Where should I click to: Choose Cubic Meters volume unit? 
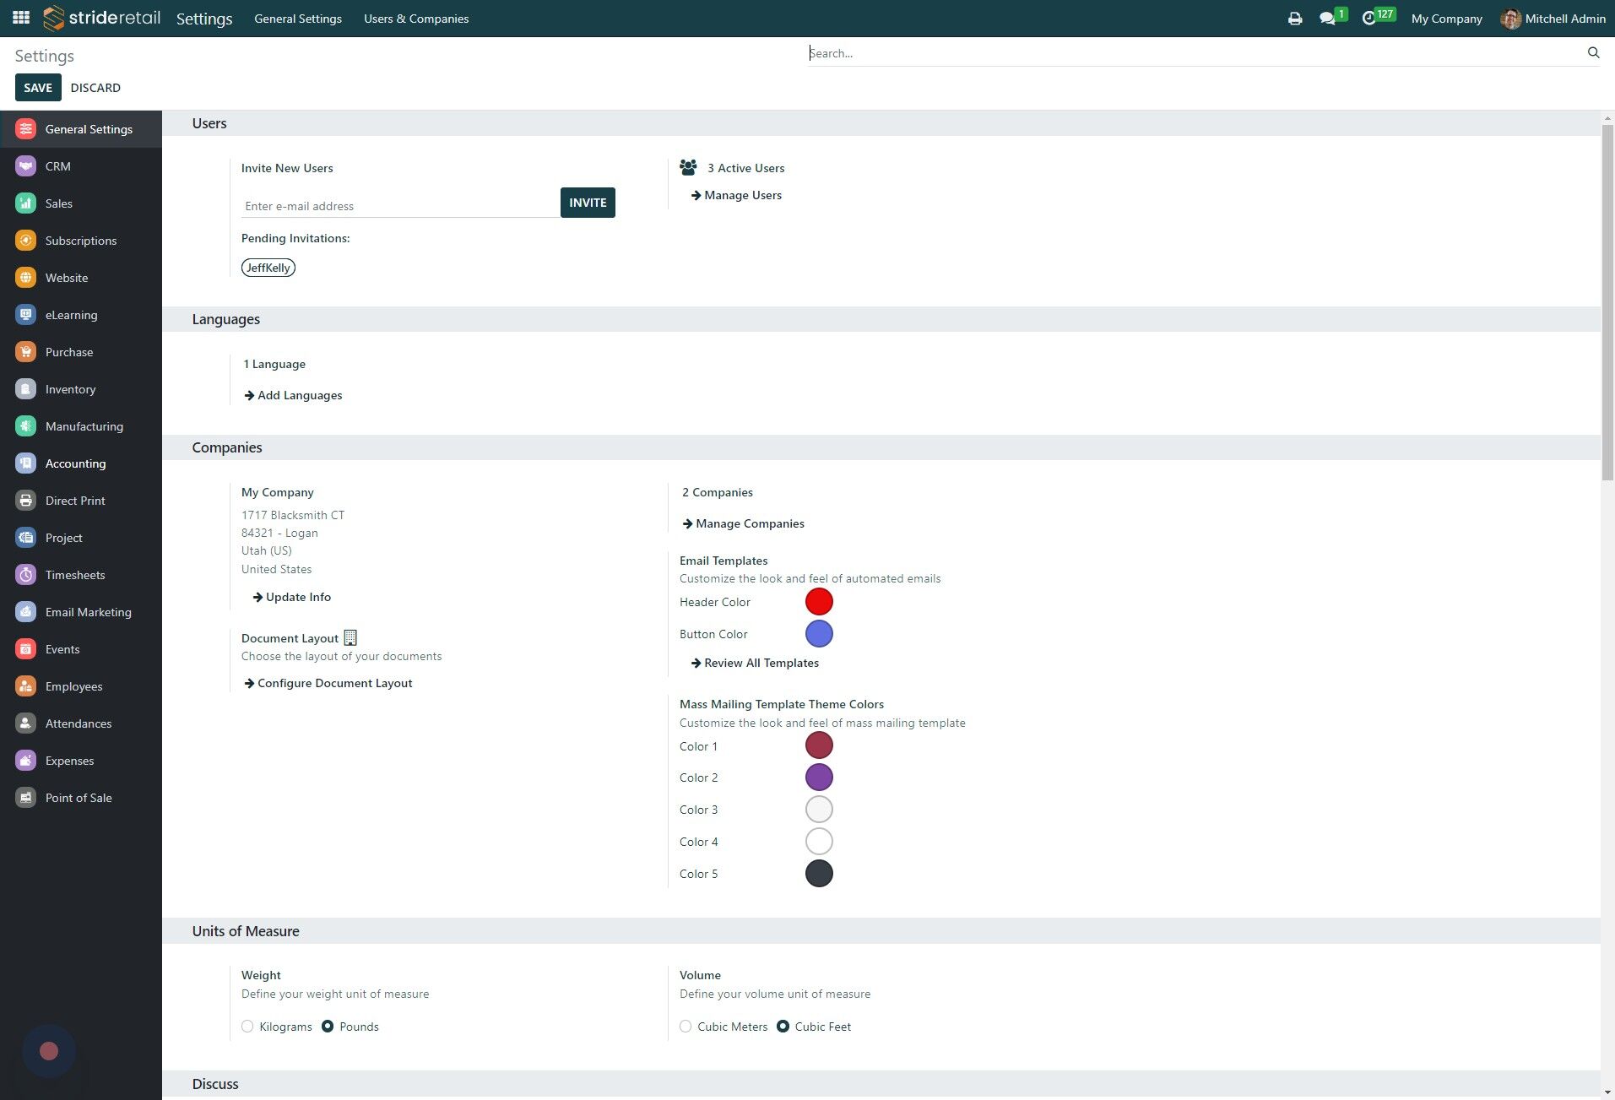pyautogui.click(x=686, y=1027)
